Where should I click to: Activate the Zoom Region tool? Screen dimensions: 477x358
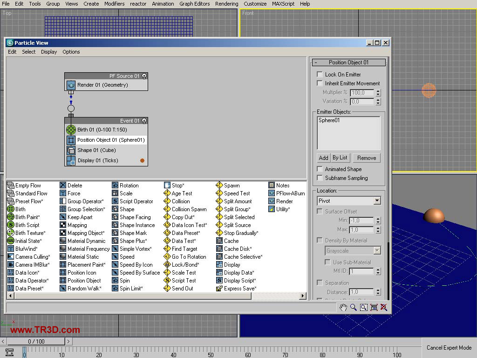point(363,307)
